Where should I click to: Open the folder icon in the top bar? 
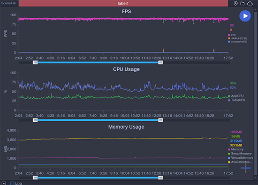click(243, 3)
